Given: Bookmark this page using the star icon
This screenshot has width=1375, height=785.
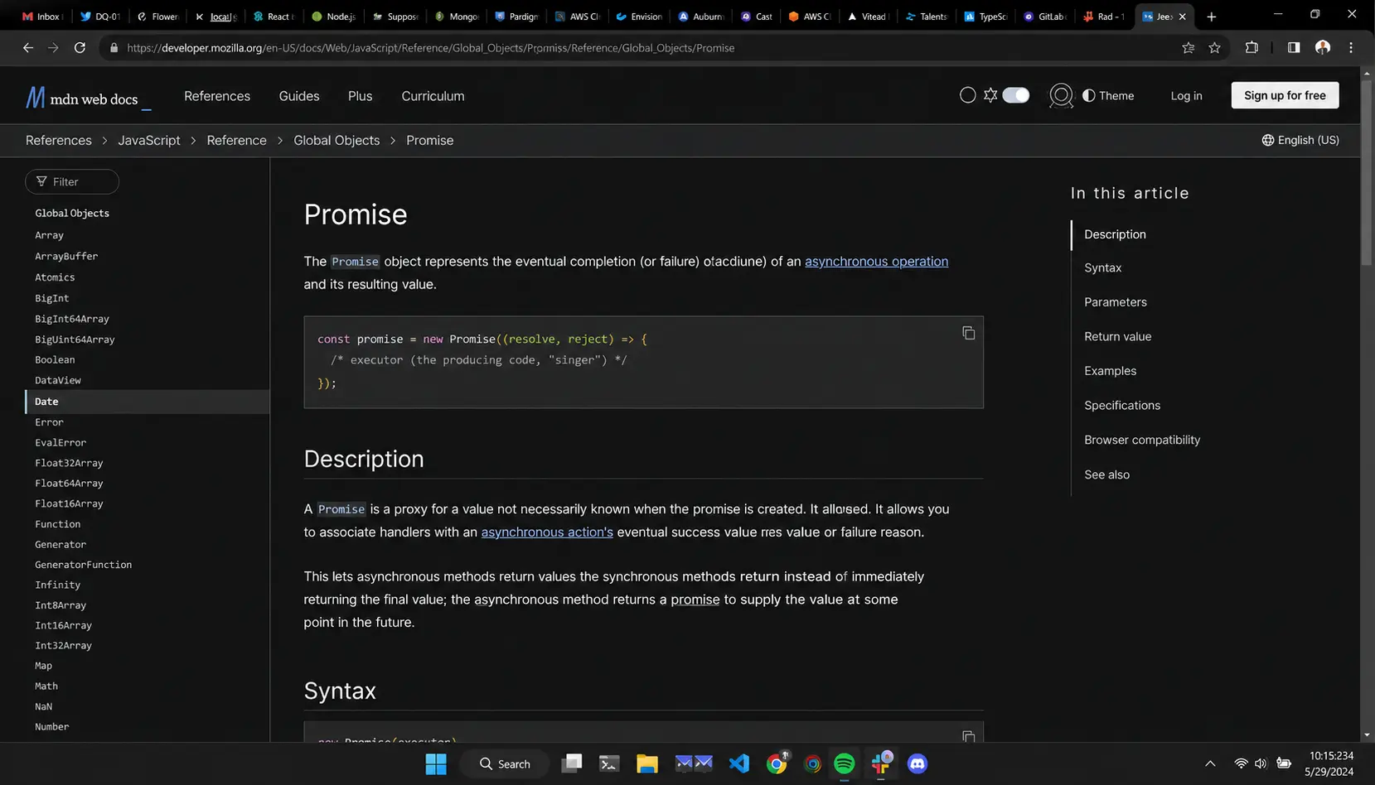Looking at the screenshot, I should click(1214, 48).
